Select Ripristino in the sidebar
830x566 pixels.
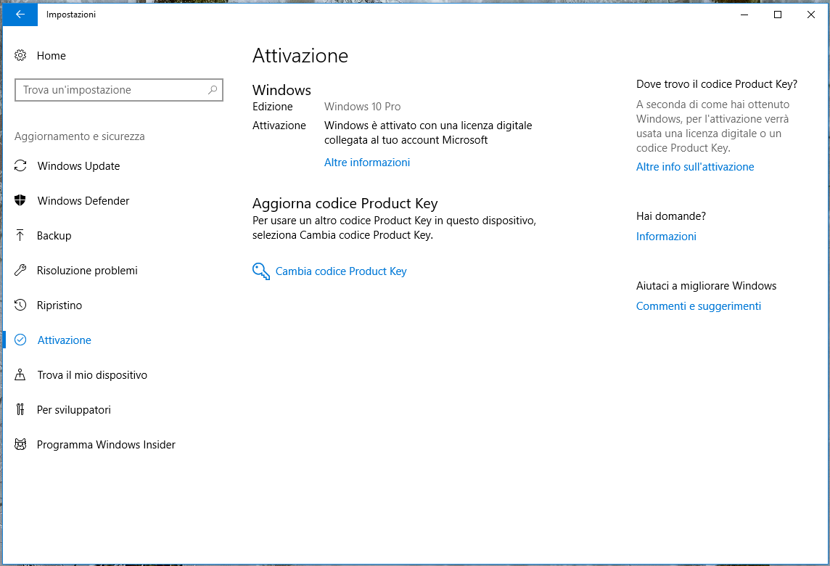tap(59, 305)
